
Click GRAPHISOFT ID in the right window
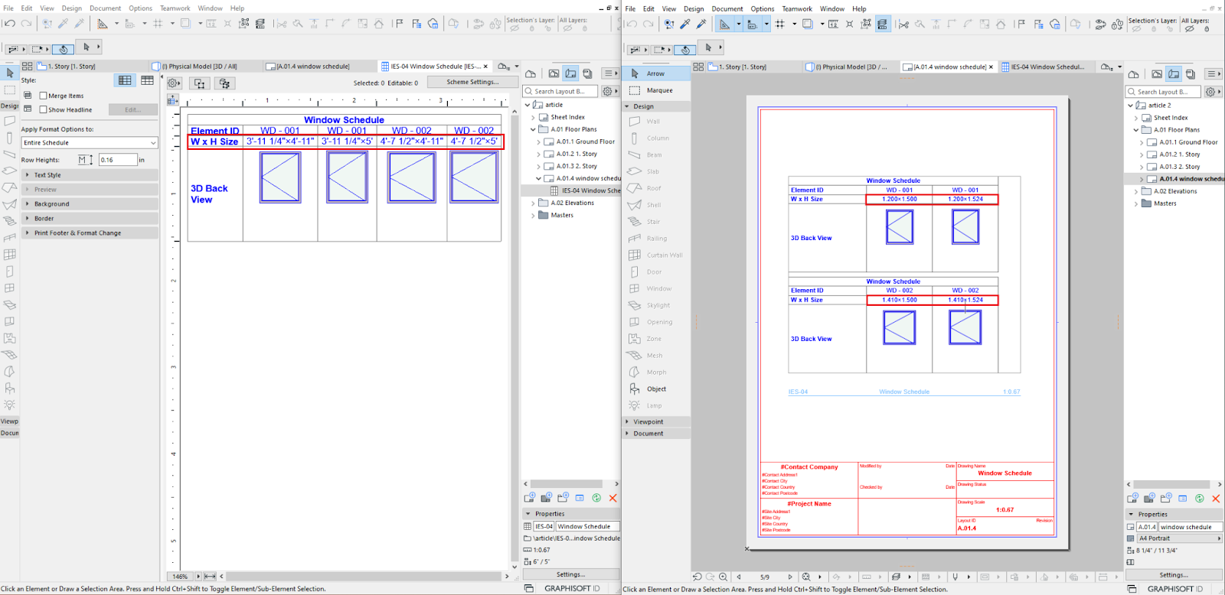click(x=1175, y=589)
